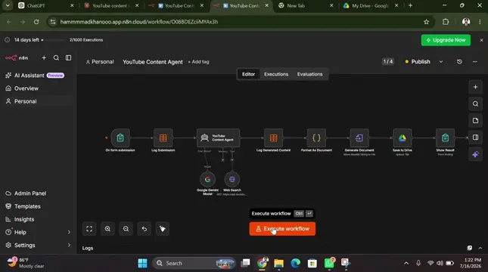
Task: Click the reset zoom arrow icon
Action: (x=144, y=229)
